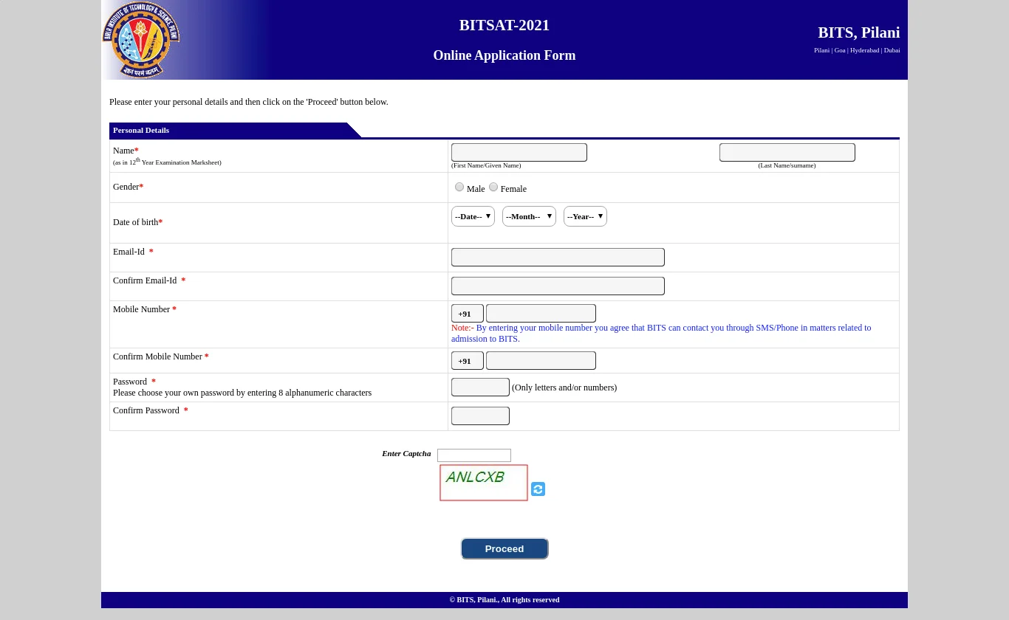Click the BITSAT-2021 heading text
The width and height of the screenshot is (1009, 620).
click(x=504, y=25)
